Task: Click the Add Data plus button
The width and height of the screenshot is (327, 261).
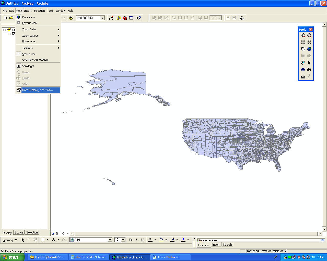Action: click(x=71, y=18)
